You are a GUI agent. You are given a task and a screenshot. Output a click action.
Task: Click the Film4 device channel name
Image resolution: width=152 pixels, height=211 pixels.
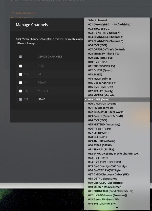[41, 82]
